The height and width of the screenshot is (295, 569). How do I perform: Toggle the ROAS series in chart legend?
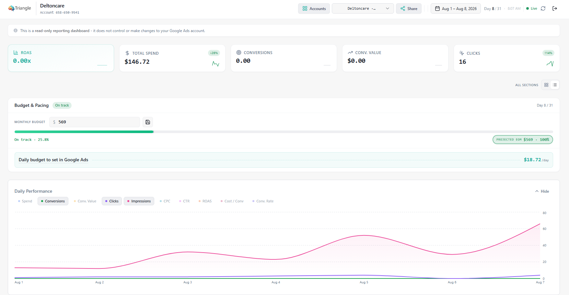point(205,201)
